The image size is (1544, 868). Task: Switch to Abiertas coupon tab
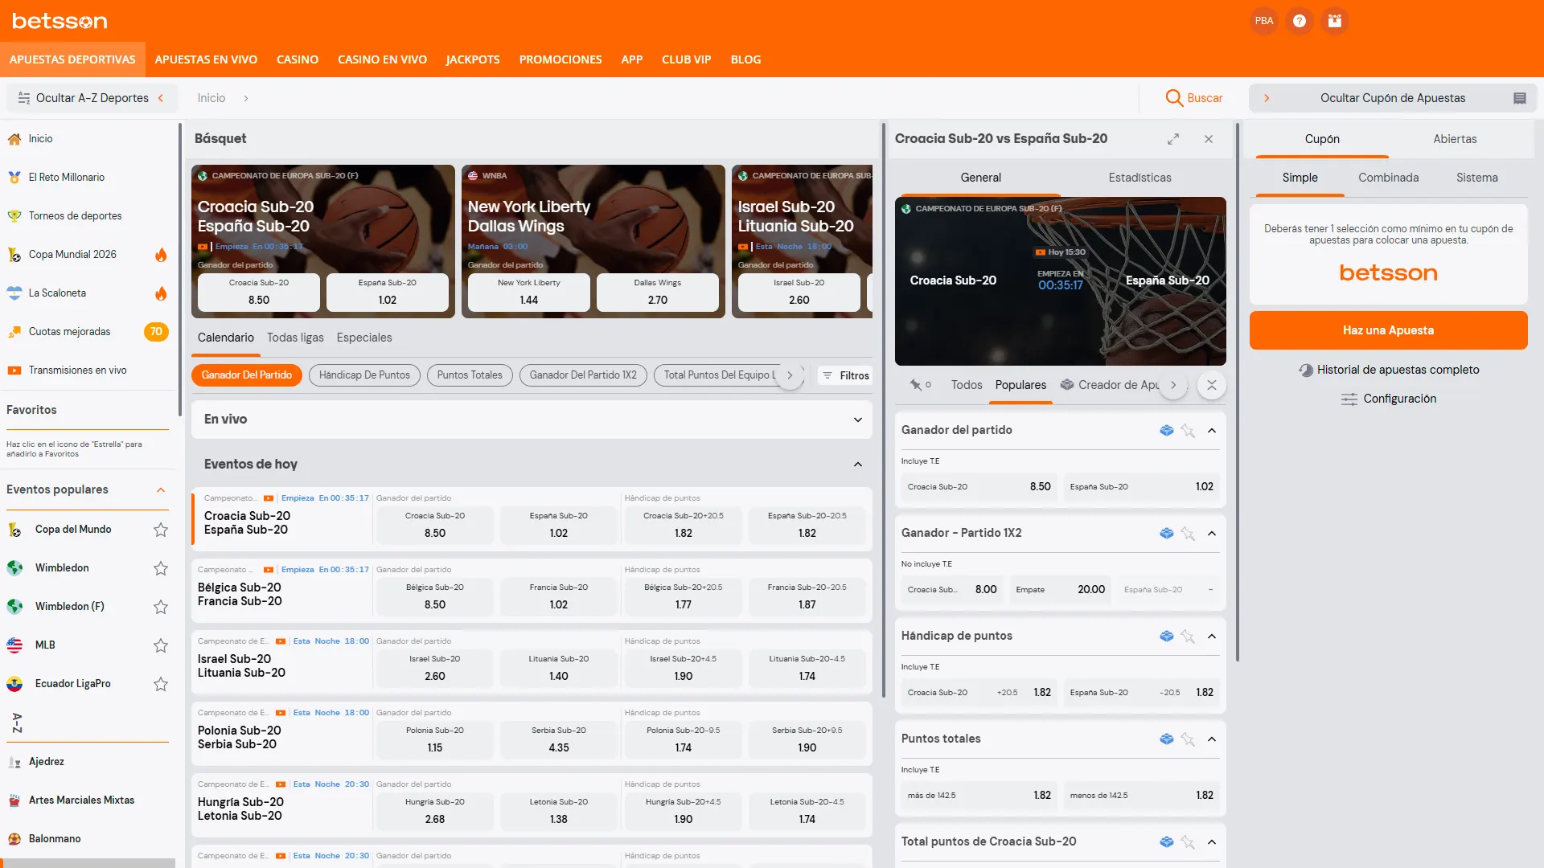click(1455, 139)
